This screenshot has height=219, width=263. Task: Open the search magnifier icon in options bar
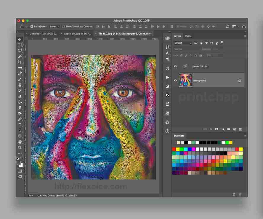(x=227, y=27)
